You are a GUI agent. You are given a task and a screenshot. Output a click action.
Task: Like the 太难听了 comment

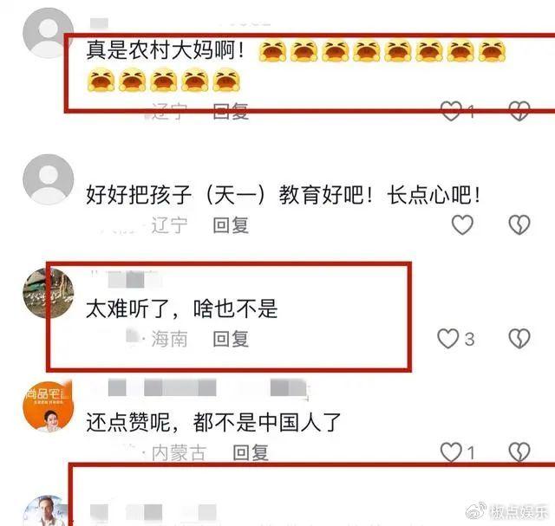[448, 339]
